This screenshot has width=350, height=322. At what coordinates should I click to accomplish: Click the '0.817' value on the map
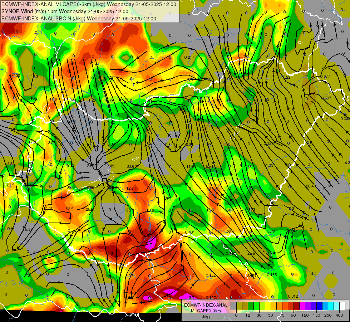[x=231, y=254]
